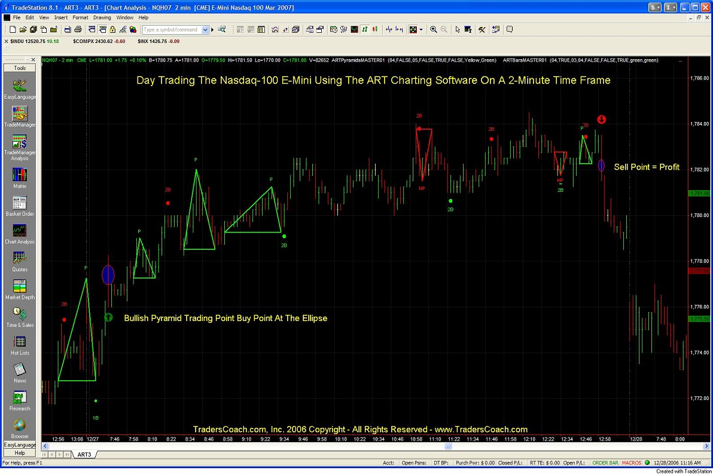This screenshot has height=474, width=713.
Task: Open Hot Lists shortcut
Action: click(20, 345)
